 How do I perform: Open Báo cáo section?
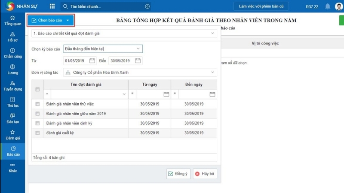(13, 151)
